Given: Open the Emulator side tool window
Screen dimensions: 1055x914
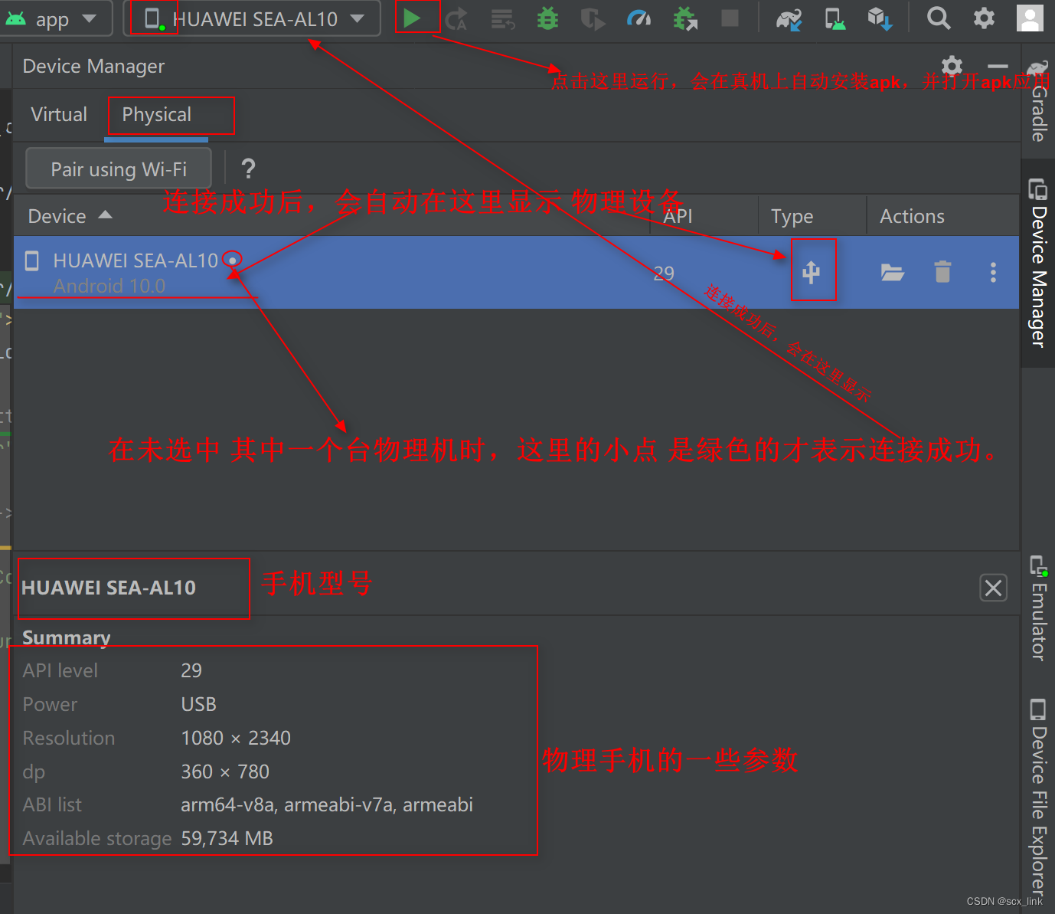Looking at the screenshot, I should 1038,608.
